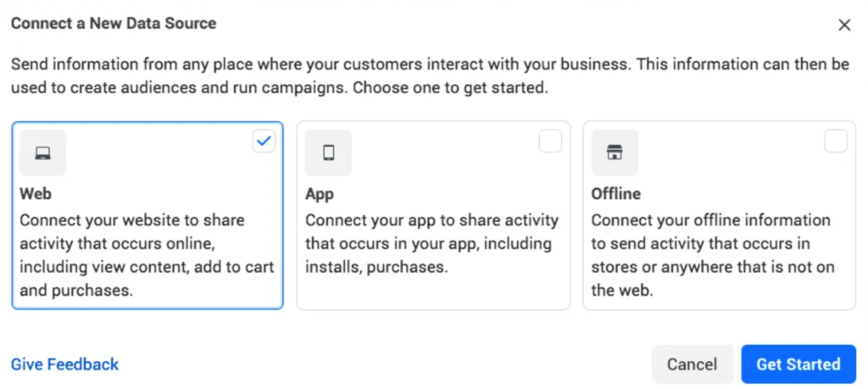Click the Web card description about add to cart
Screen dimensions: 868x389
pos(147,255)
